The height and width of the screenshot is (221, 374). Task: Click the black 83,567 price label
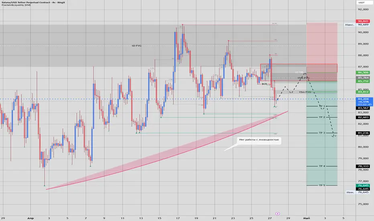point(363,108)
